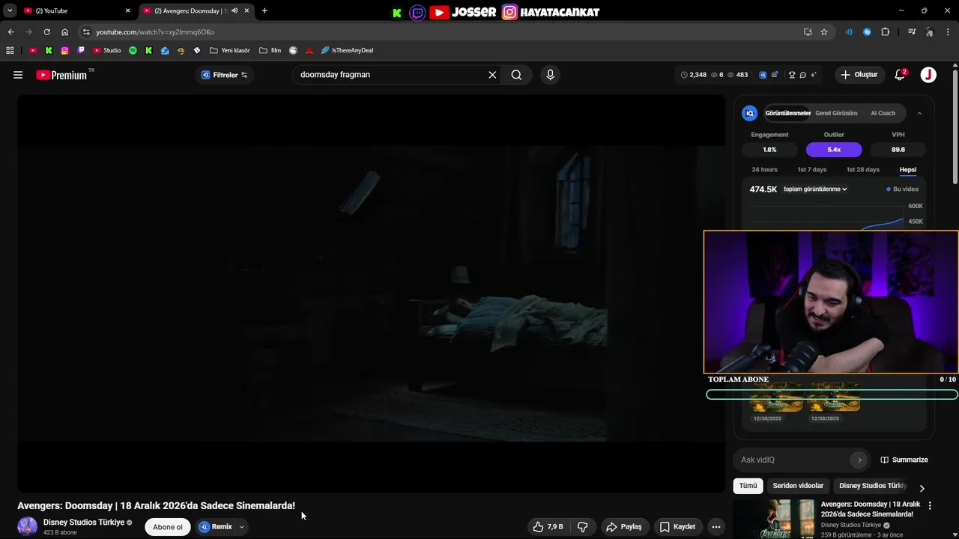Choose the 24 hours range
Screen dimensions: 959x539
[x=764, y=170]
